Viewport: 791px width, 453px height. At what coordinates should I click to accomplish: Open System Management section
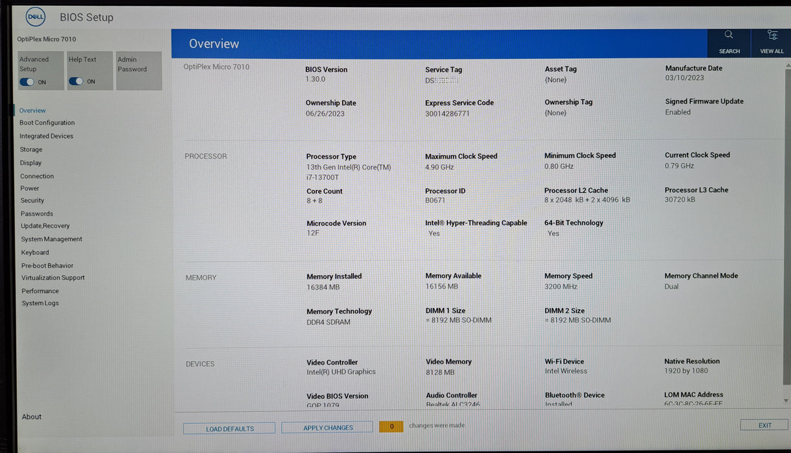click(52, 239)
